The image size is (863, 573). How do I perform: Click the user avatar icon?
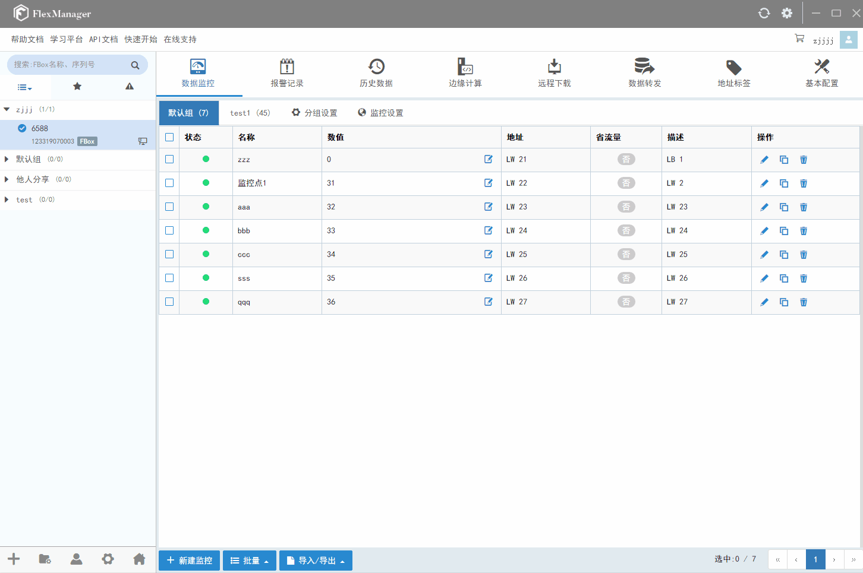pyautogui.click(x=848, y=40)
